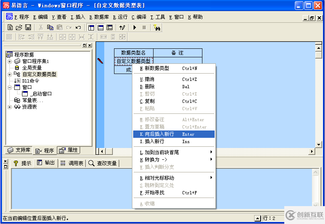Click the center horizontally icon
The height and width of the screenshot is (224, 325).
pyautogui.click(x=63, y=37)
